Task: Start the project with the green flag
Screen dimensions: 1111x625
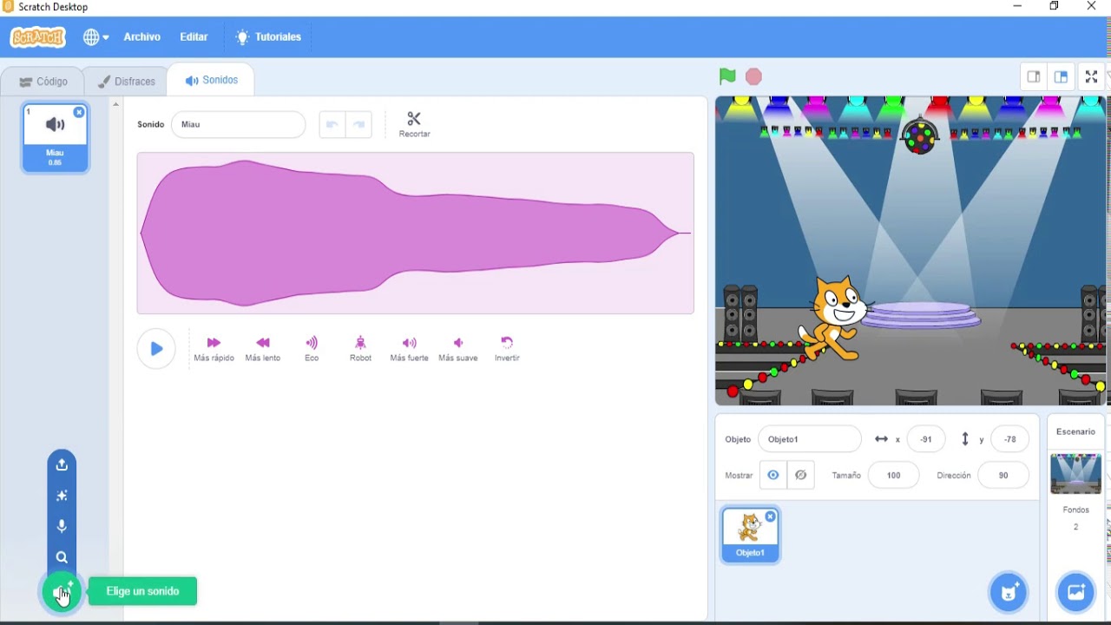Action: (727, 76)
